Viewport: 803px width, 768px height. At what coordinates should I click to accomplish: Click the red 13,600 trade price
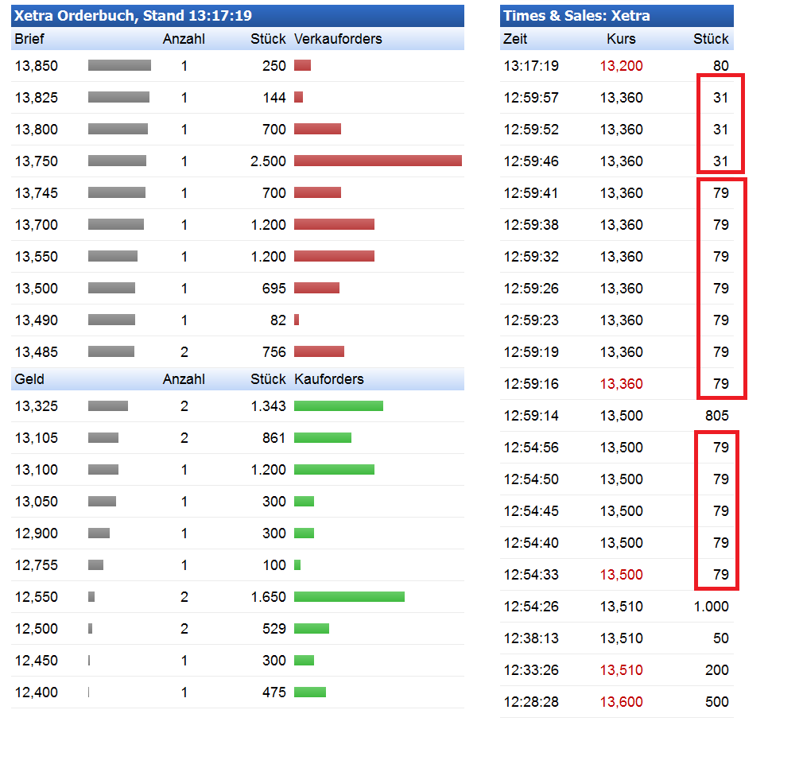click(621, 702)
